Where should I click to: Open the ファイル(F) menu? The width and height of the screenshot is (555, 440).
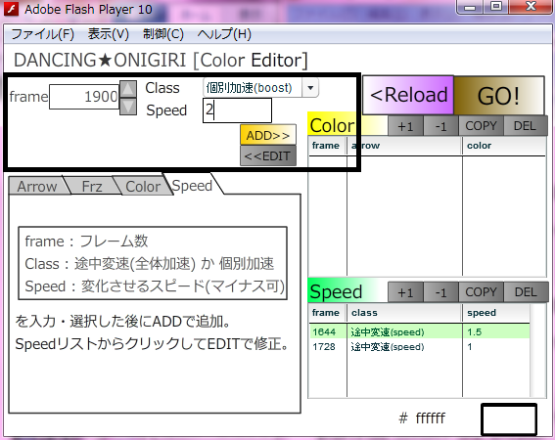point(42,34)
